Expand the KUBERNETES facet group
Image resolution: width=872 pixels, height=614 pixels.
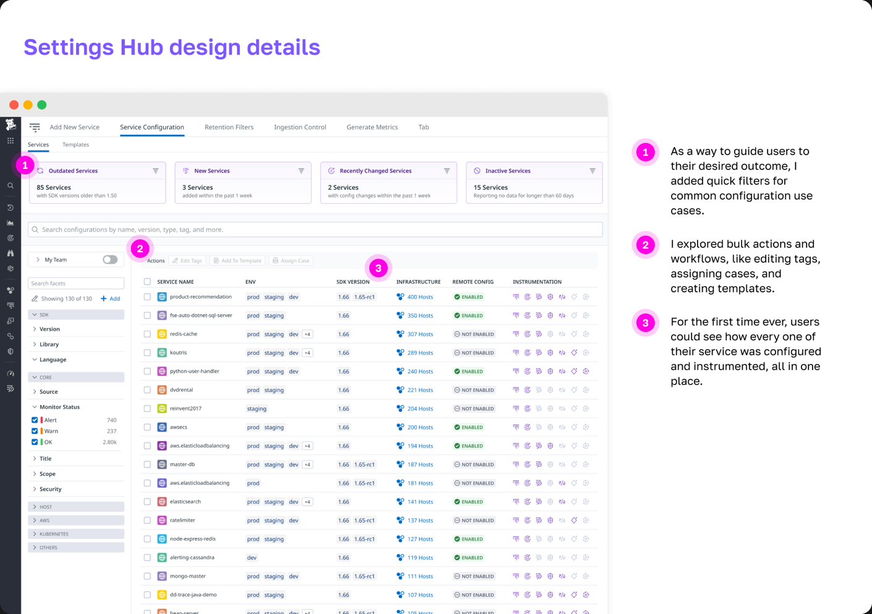[x=35, y=534]
